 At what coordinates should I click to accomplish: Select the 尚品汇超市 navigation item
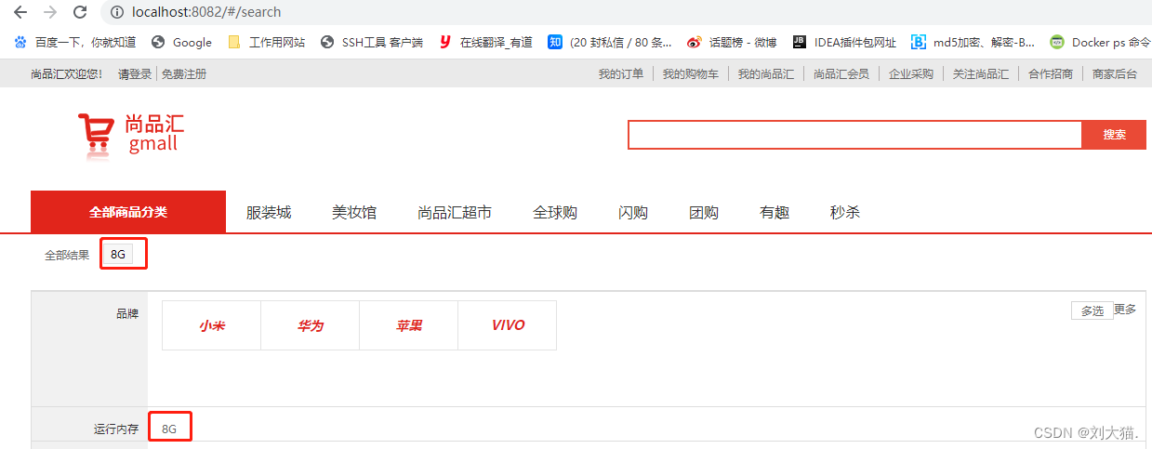(x=455, y=213)
